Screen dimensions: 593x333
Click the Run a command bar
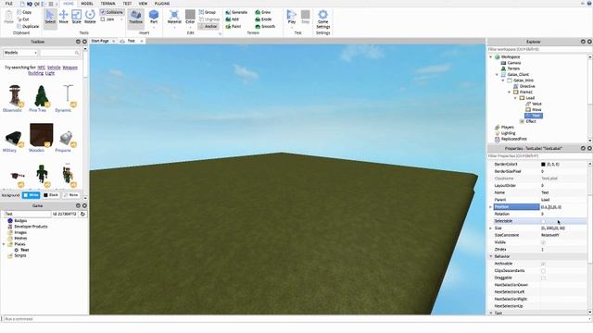[x=295, y=319]
